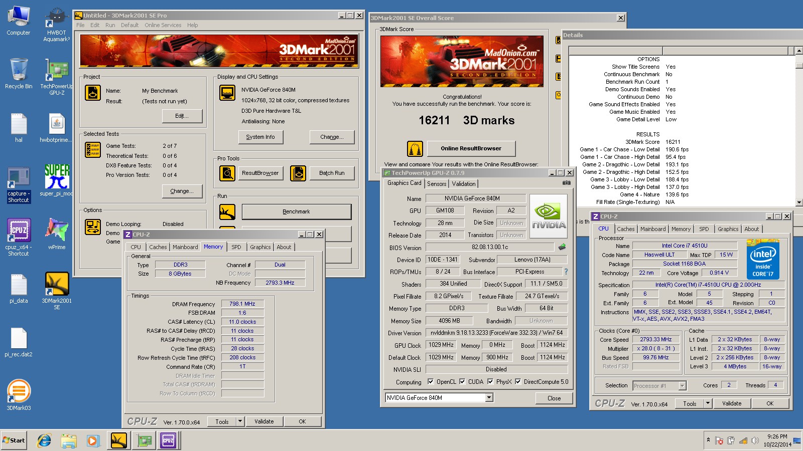Click Change... in Display and CPU Settings

332,137
